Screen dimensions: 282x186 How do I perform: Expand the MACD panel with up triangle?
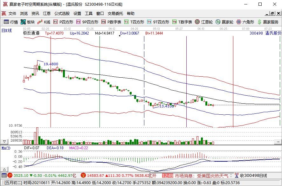(x=4, y=169)
